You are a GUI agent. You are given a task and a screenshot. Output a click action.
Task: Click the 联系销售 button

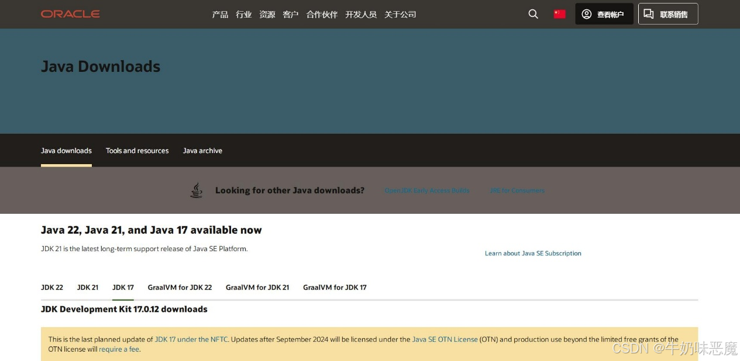668,14
